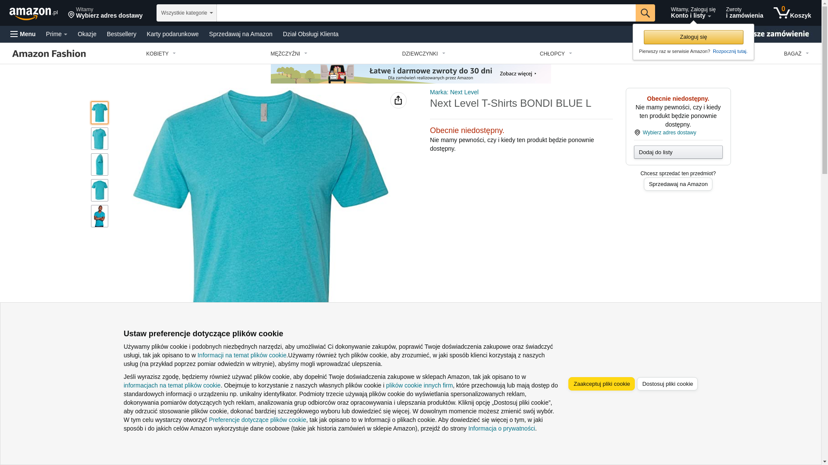Open Karty podarunkowe page
This screenshot has width=828, height=465.
(x=172, y=34)
